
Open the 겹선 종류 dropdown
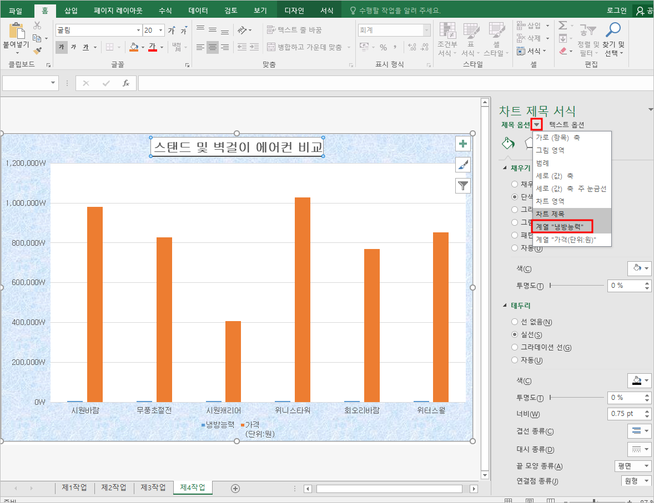(x=640, y=431)
